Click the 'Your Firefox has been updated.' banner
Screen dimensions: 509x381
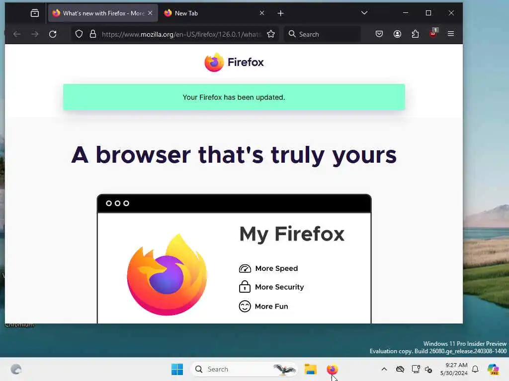234,97
